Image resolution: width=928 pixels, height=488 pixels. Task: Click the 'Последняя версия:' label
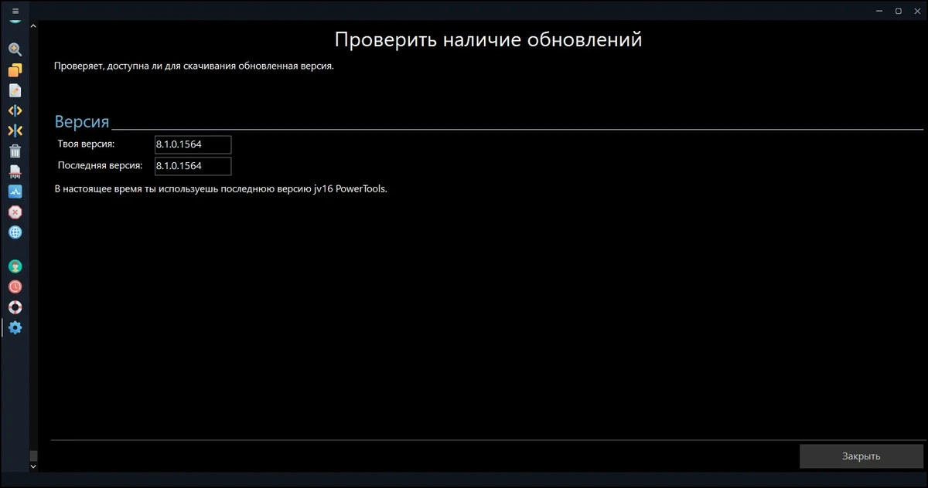click(x=100, y=165)
